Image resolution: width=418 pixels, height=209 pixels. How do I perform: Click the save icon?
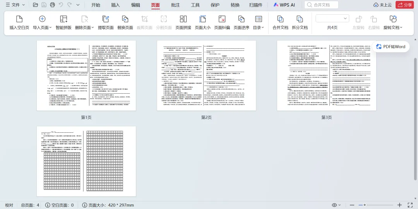44,5
